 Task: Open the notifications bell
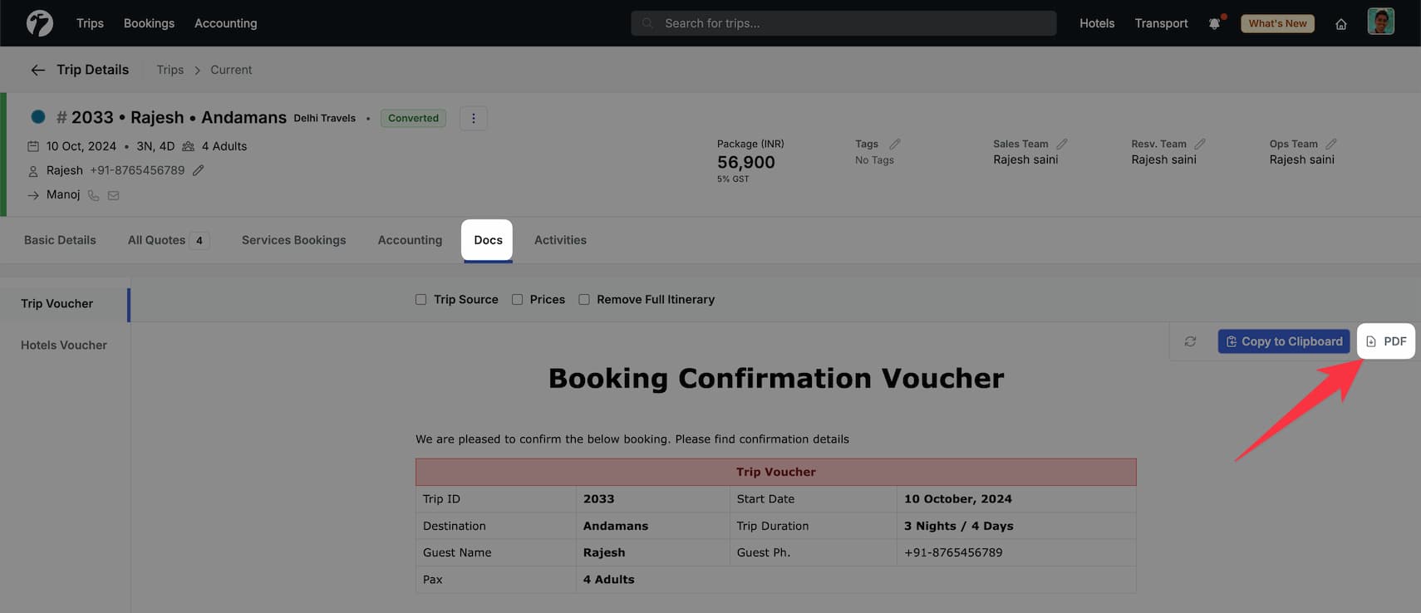point(1214,24)
